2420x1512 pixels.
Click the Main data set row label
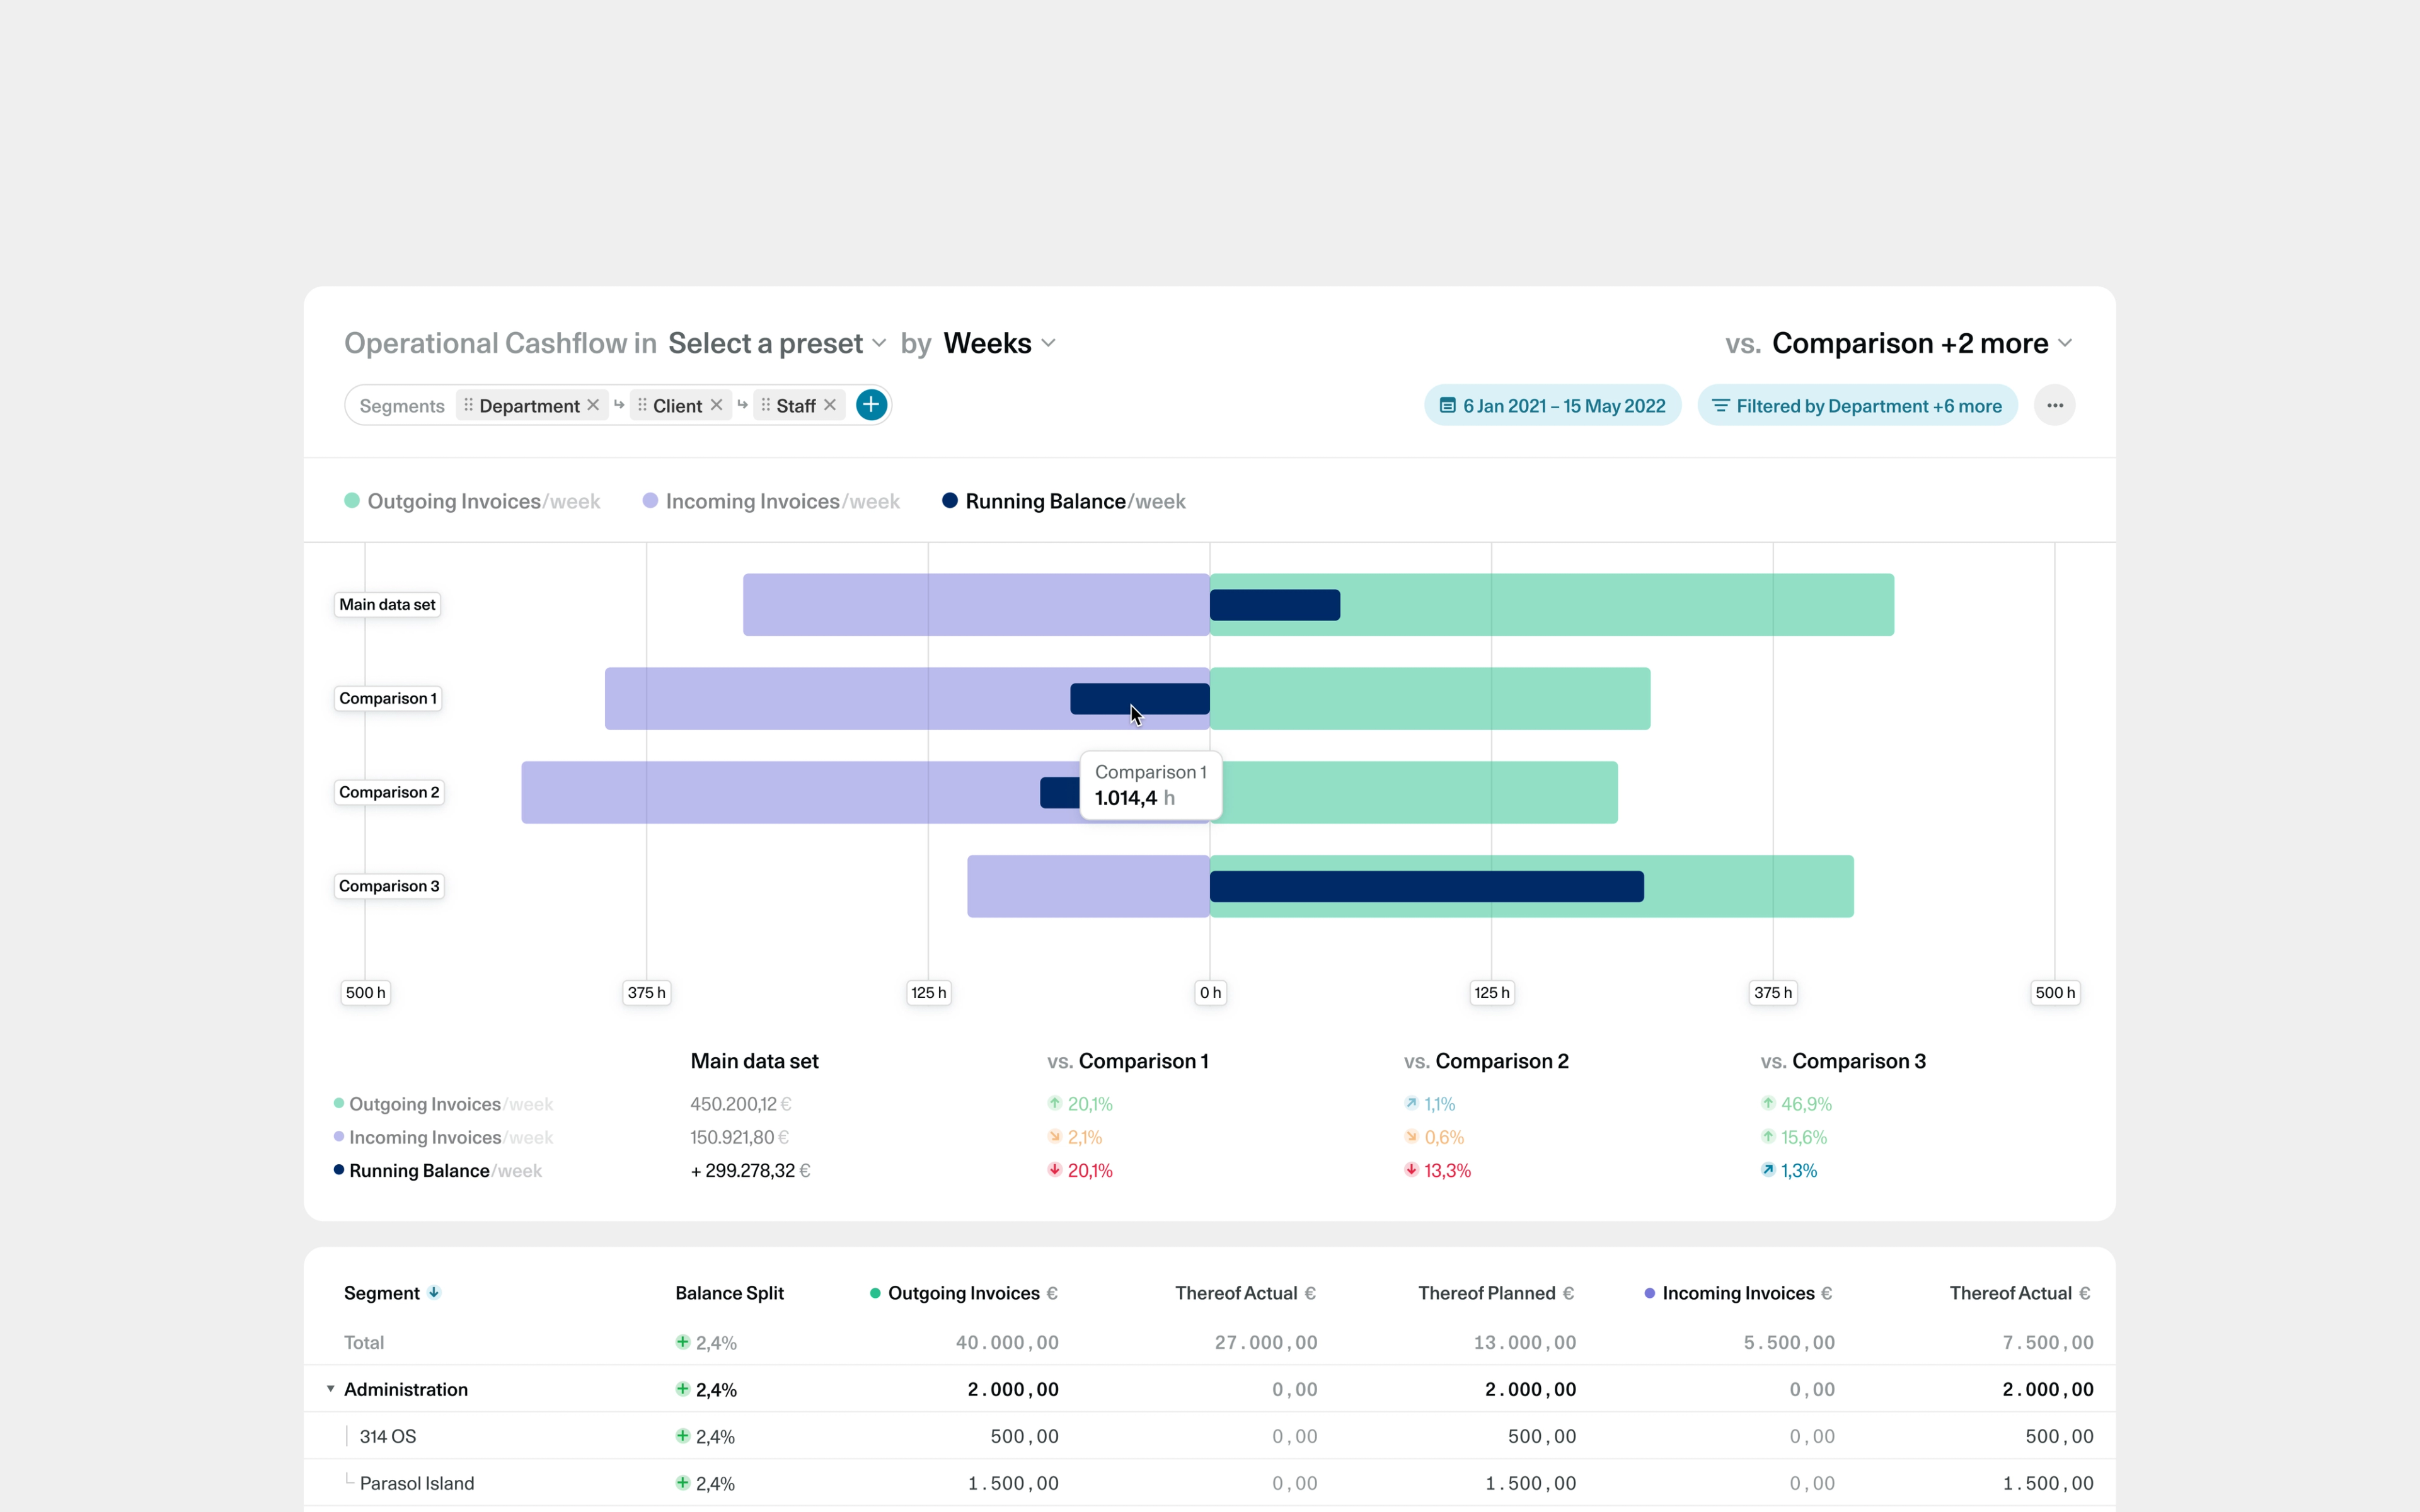[x=387, y=604]
